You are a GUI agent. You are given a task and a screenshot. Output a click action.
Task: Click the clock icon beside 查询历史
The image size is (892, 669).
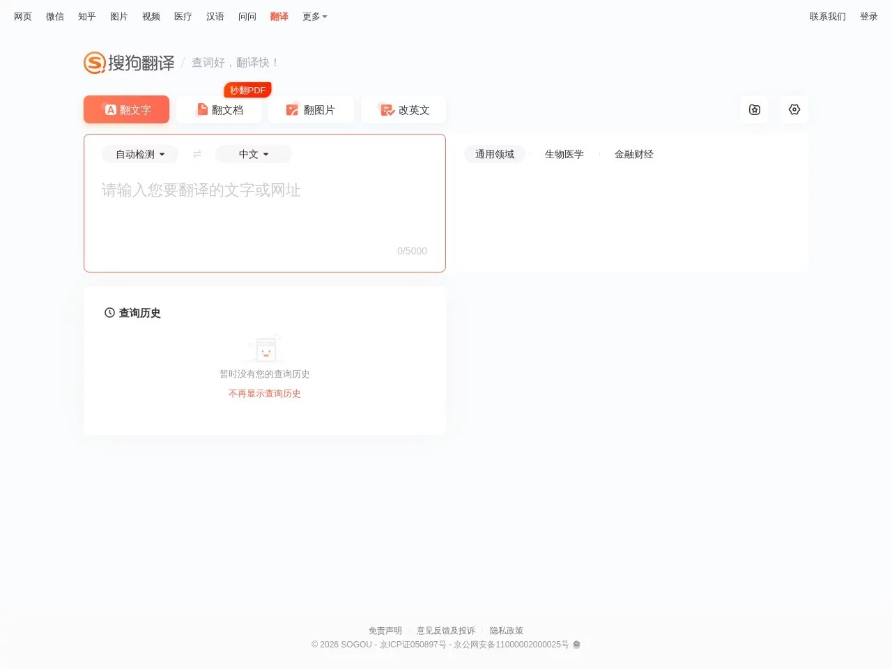109,313
